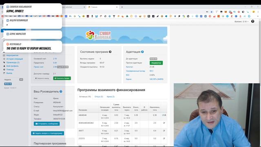261x147 pixels.
Task: Click Название column header
Action: pyautogui.click(x=83, y=110)
